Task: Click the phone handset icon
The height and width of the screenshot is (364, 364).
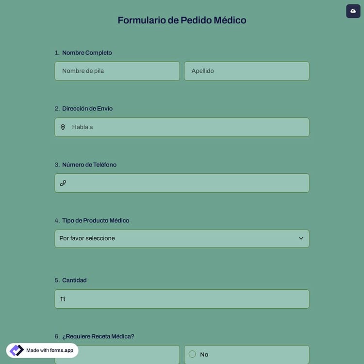Action: coord(63,183)
